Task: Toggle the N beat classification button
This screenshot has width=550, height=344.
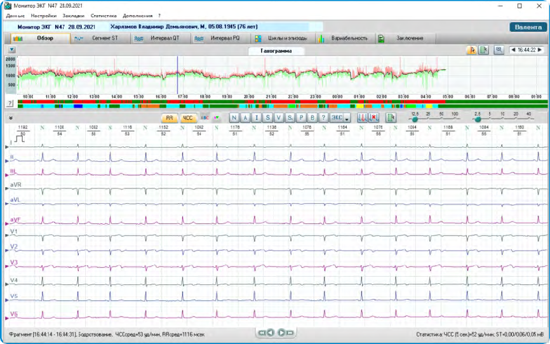Action: 234,118
